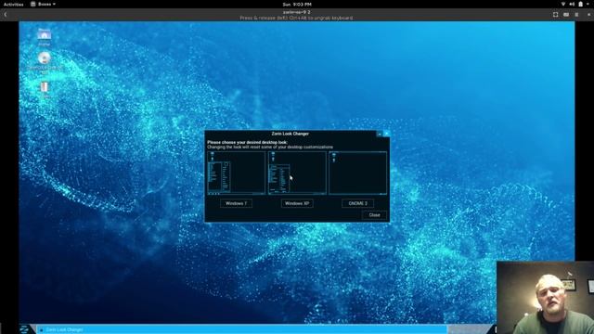The width and height of the screenshot is (594, 334).
Task: Click the volume indicator in top bar
Action: point(572,4)
